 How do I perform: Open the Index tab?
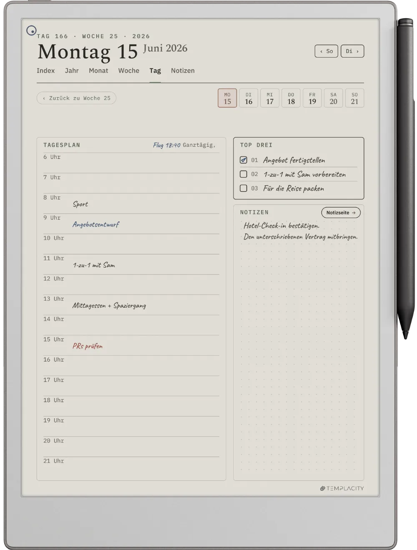(45, 70)
